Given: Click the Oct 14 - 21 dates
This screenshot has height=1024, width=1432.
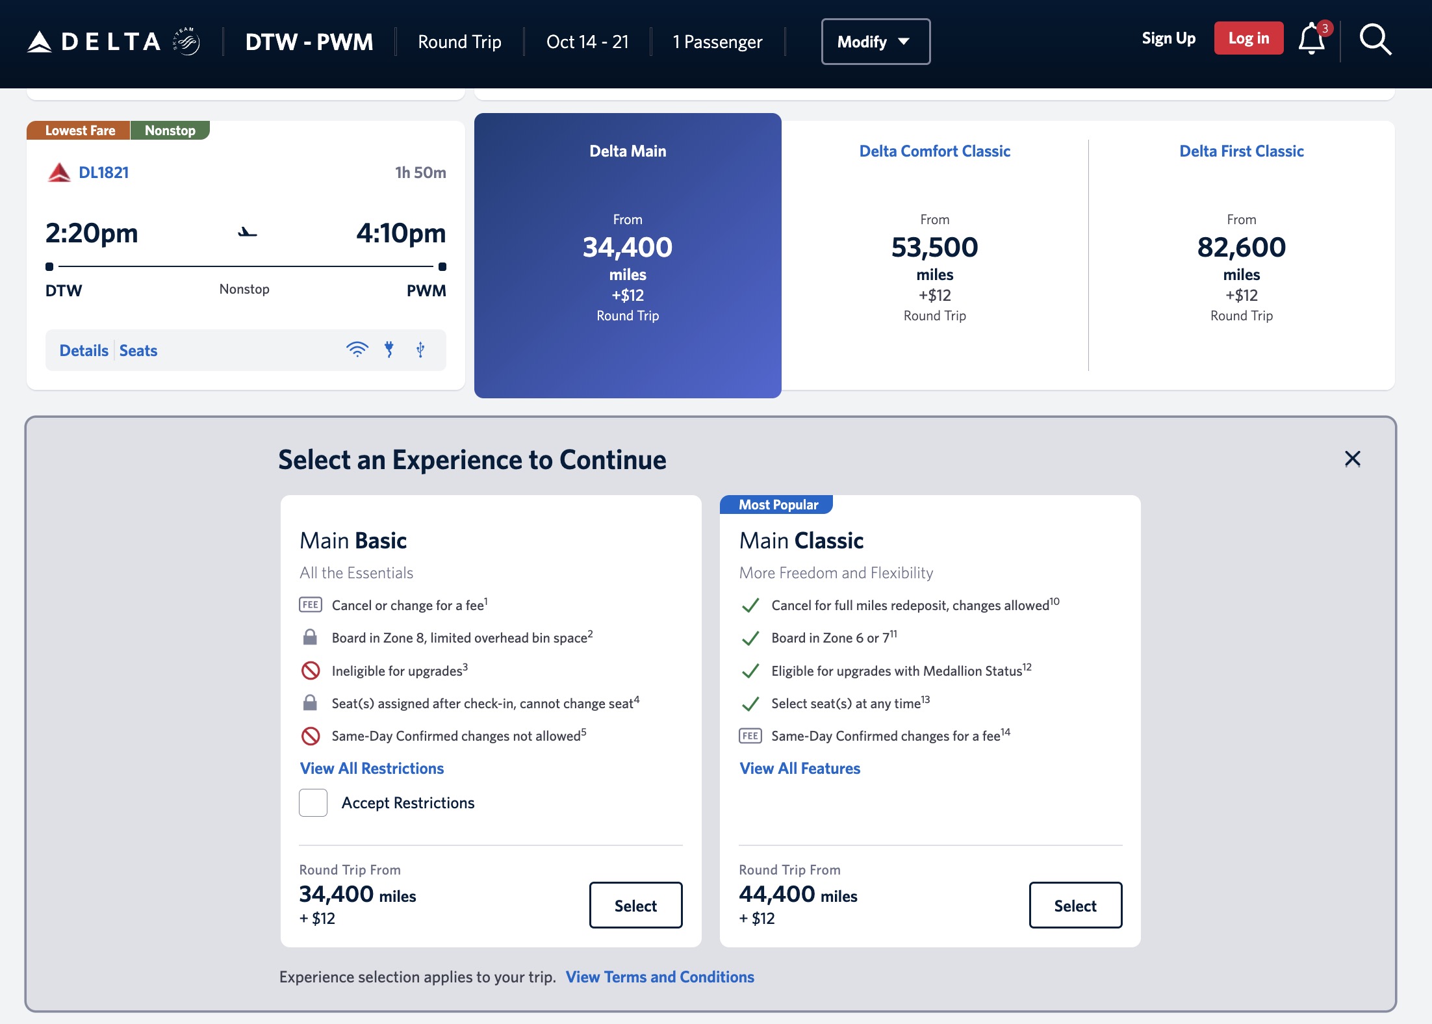Looking at the screenshot, I should point(587,42).
